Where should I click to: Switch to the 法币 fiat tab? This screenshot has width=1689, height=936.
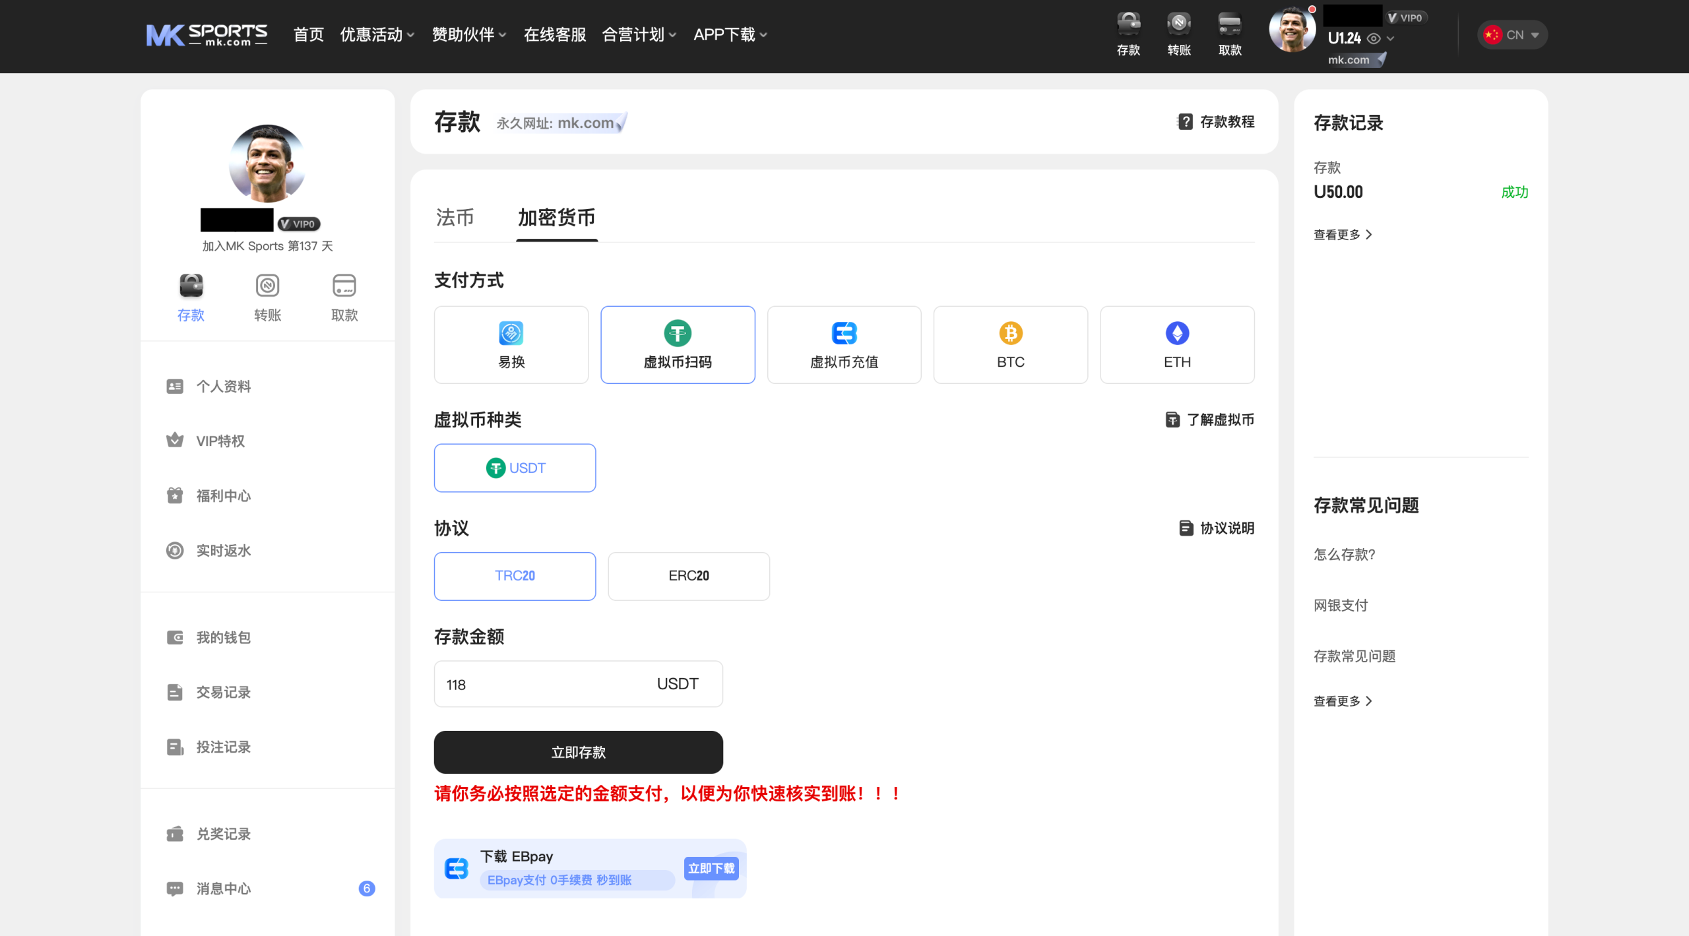coord(455,218)
